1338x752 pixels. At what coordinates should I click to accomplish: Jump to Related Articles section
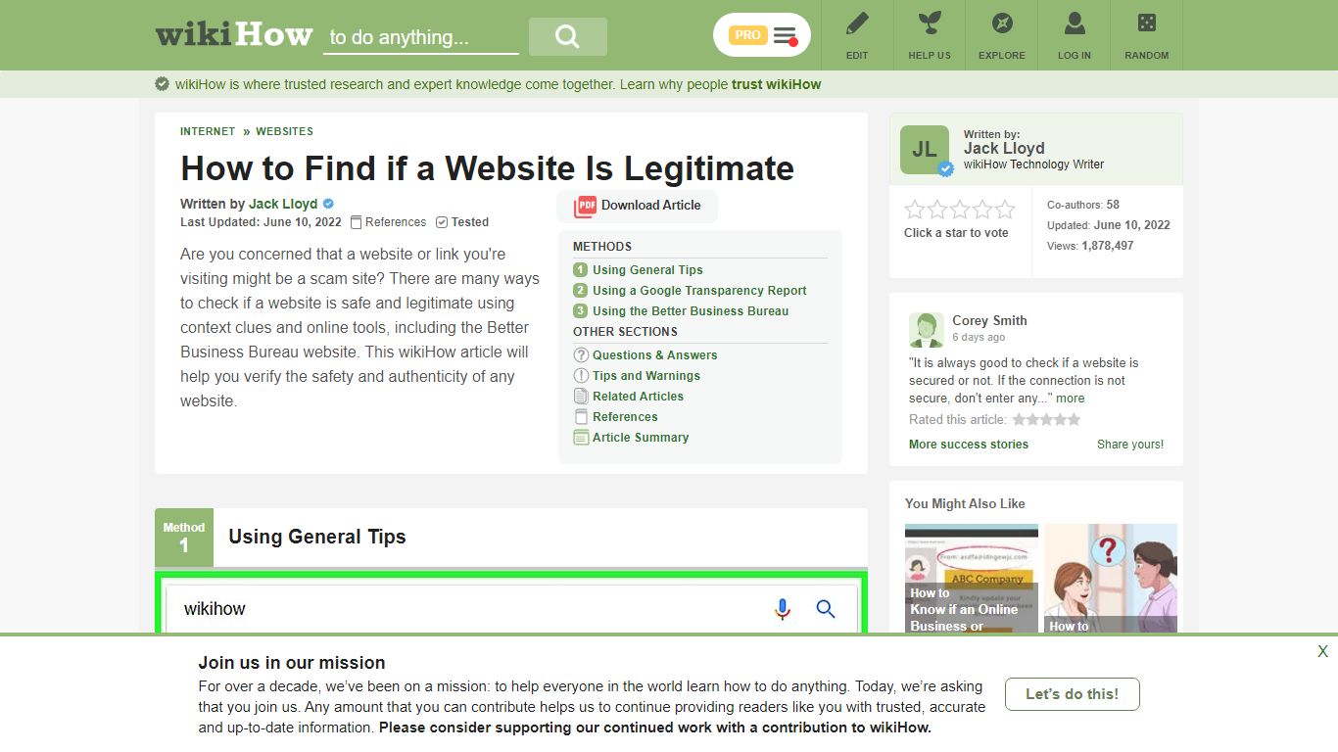[638, 397]
